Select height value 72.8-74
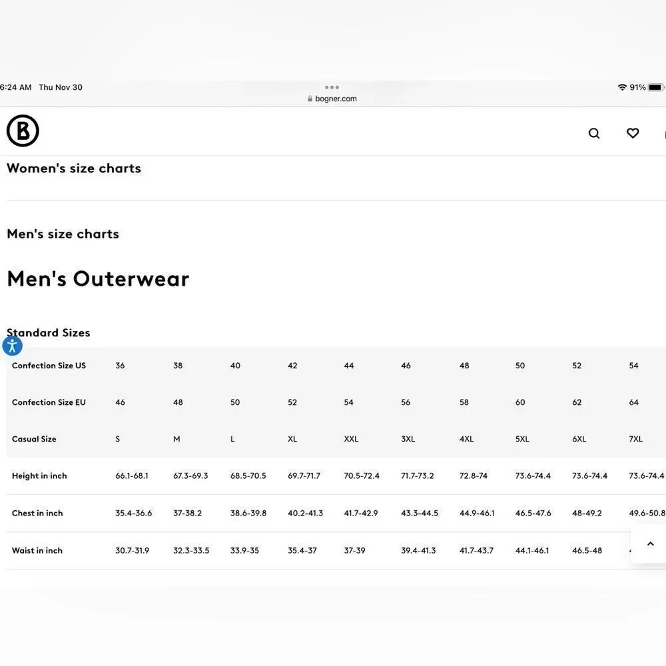This screenshot has width=666, height=666. tap(473, 476)
